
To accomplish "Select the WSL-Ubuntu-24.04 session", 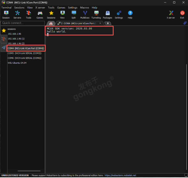I will click(x=17, y=63).
